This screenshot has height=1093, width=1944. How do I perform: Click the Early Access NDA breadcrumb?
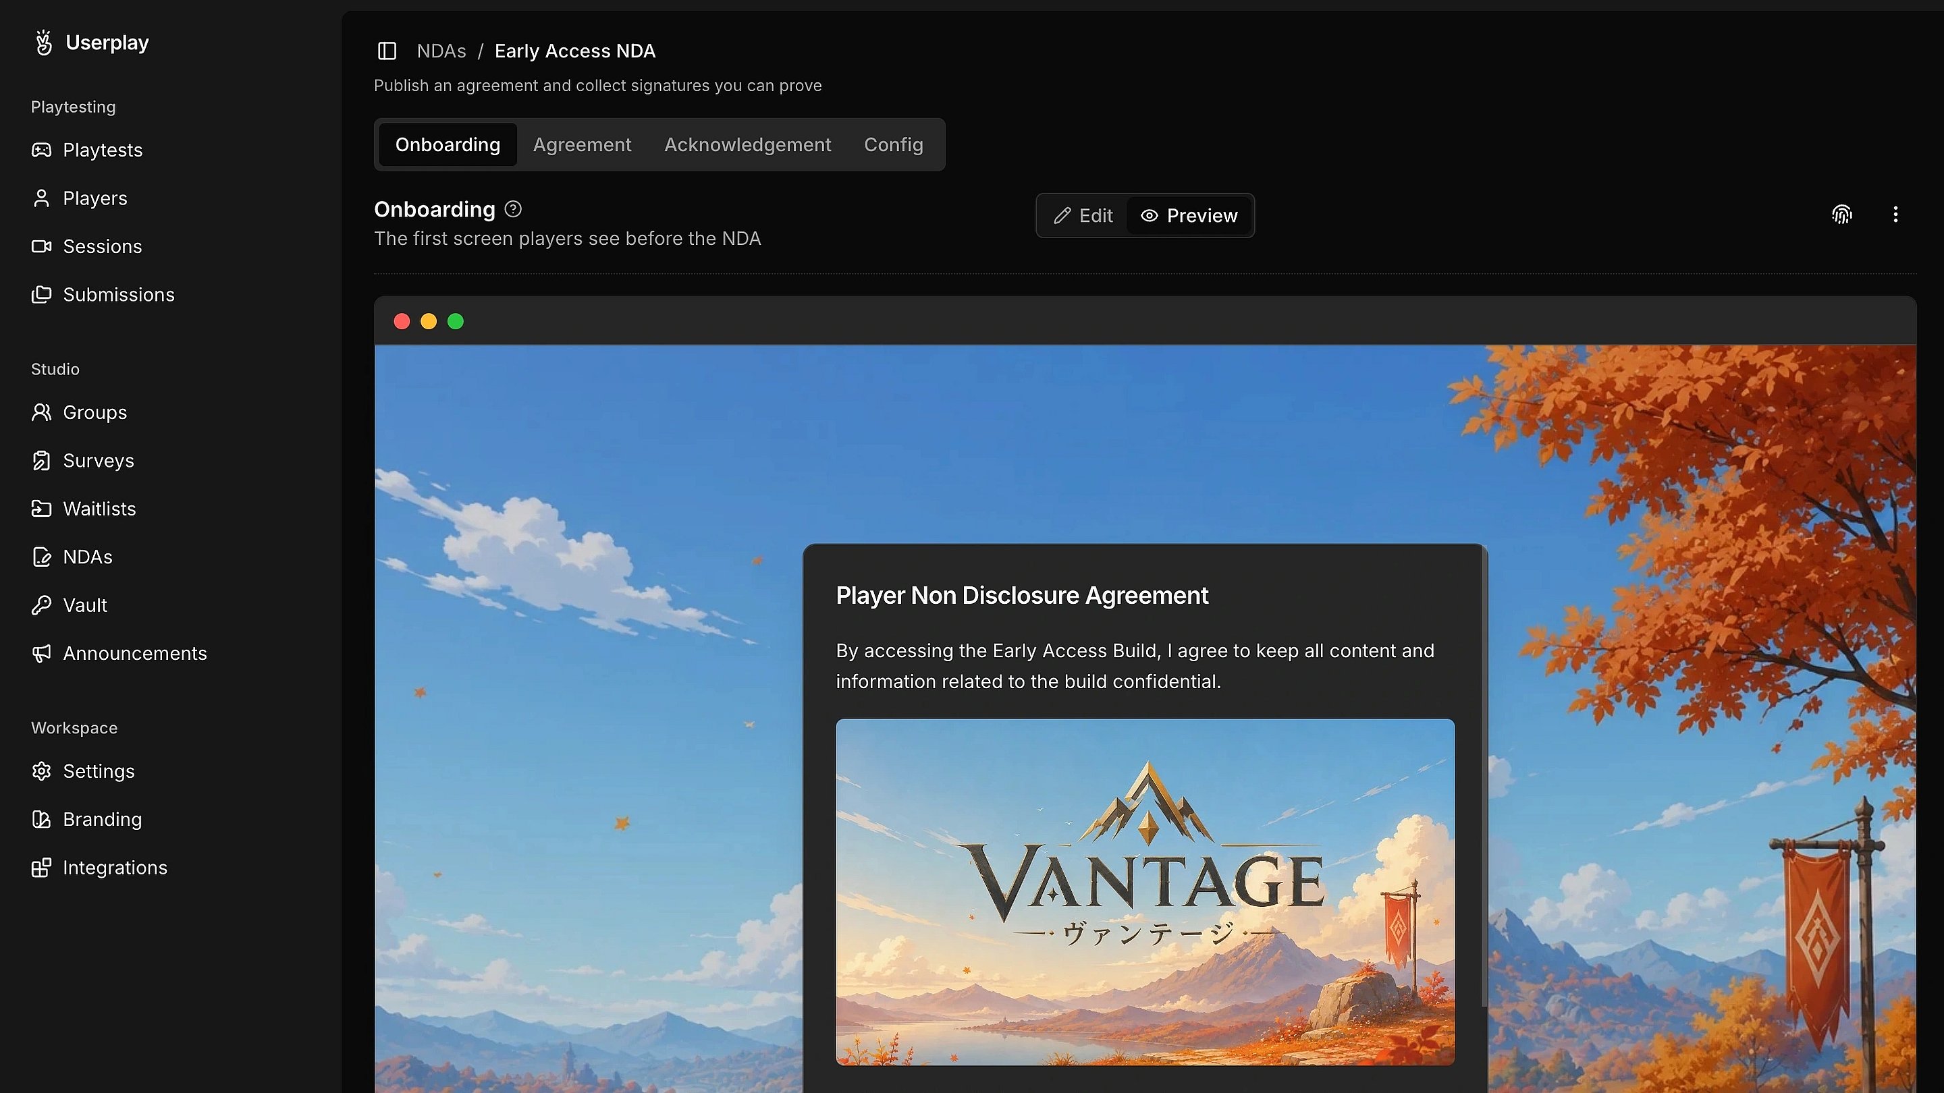click(575, 51)
